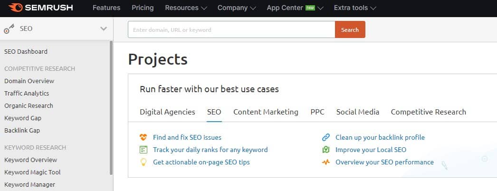This screenshot has width=497, height=191.
Task: Click the Semrush flame logo
Action: (x=15, y=8)
